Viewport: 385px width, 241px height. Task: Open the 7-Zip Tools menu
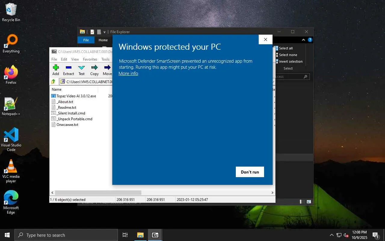(x=105, y=59)
